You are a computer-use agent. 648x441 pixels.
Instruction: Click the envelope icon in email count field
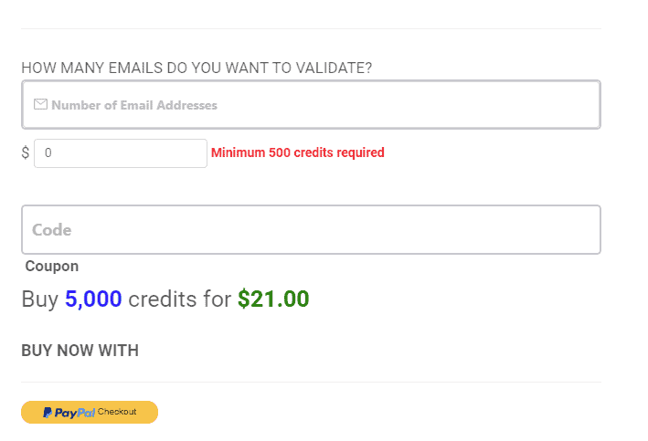40,105
